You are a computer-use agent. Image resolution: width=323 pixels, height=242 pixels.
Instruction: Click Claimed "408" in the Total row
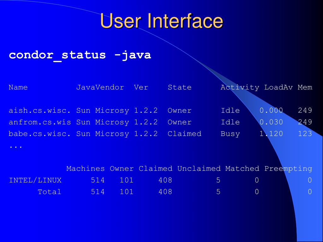pyautogui.click(x=165, y=192)
